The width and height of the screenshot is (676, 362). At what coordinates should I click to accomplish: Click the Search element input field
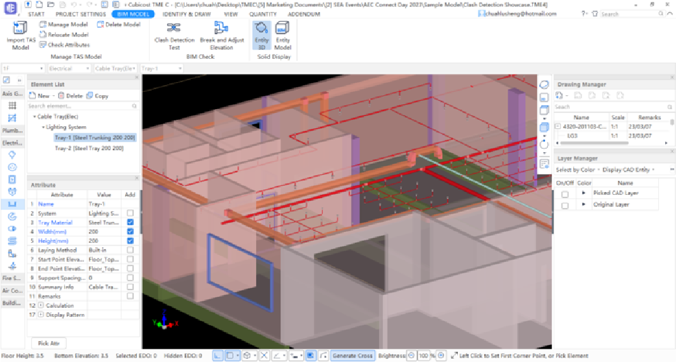82,107
